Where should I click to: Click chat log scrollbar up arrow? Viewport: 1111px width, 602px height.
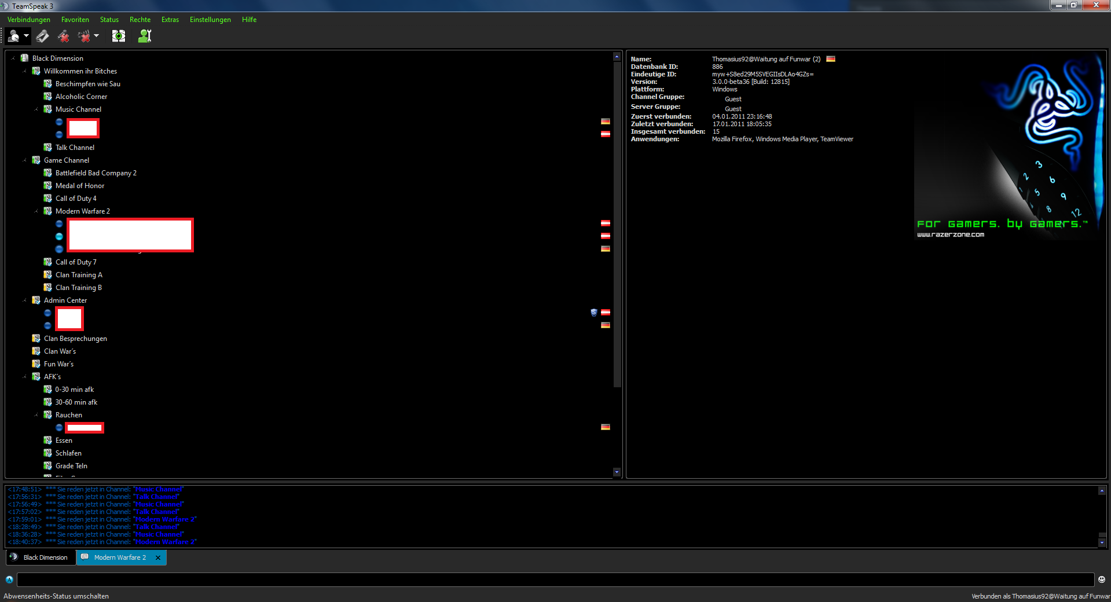[1102, 491]
